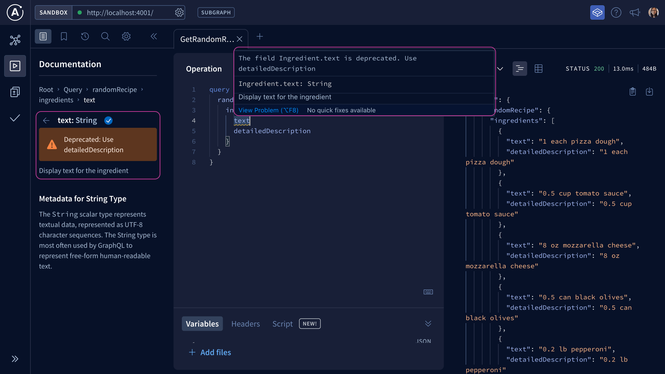The height and width of the screenshot is (374, 665).
Task: Open the bookmarks panel icon
Action: [x=64, y=36]
